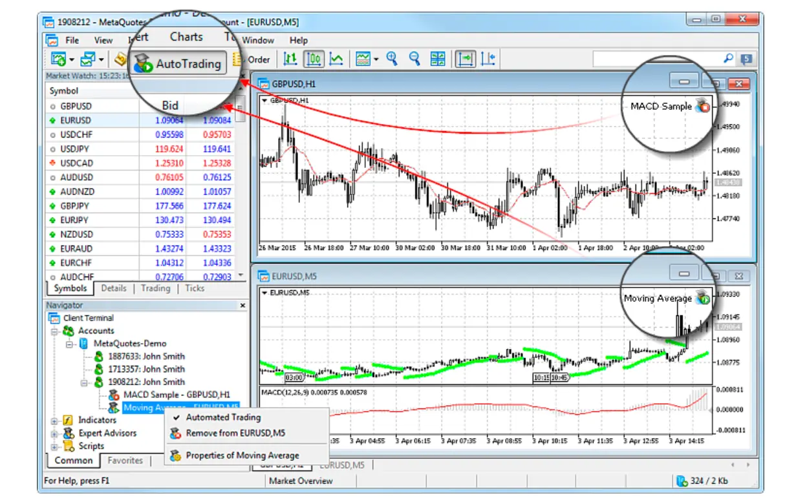
Task: Click Market Overview in the status bar
Action: pos(301,481)
